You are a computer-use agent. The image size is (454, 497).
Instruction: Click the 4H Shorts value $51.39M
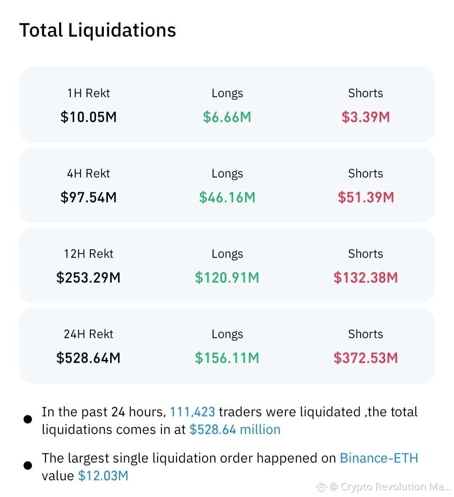point(366,197)
